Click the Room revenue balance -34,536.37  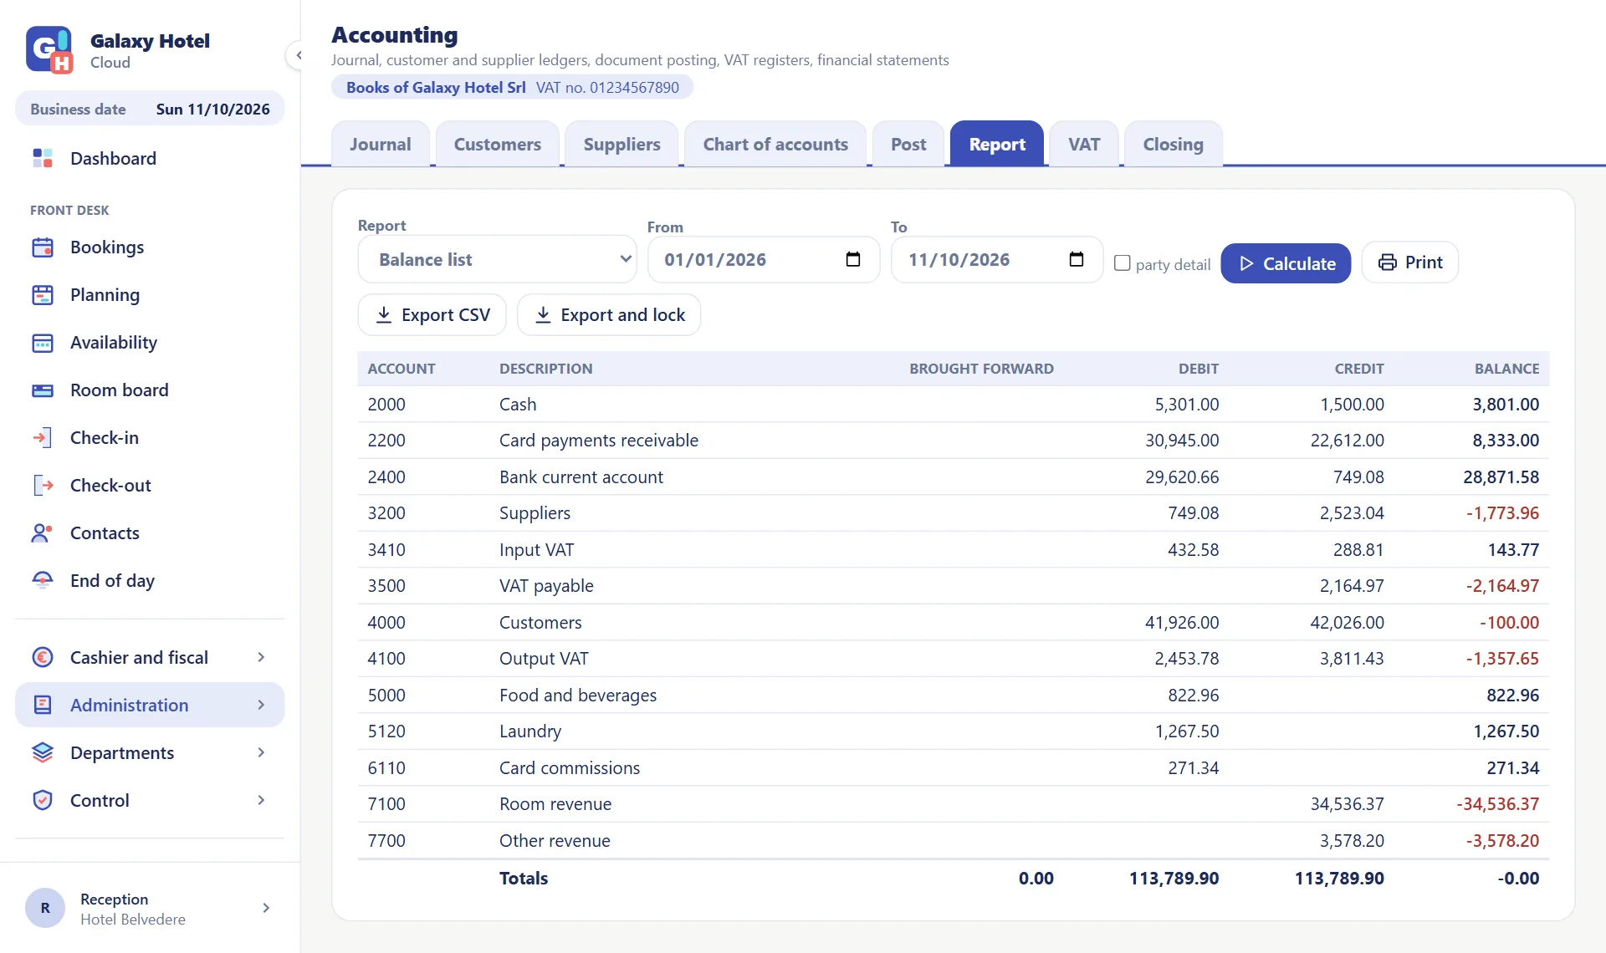pyautogui.click(x=1497, y=803)
